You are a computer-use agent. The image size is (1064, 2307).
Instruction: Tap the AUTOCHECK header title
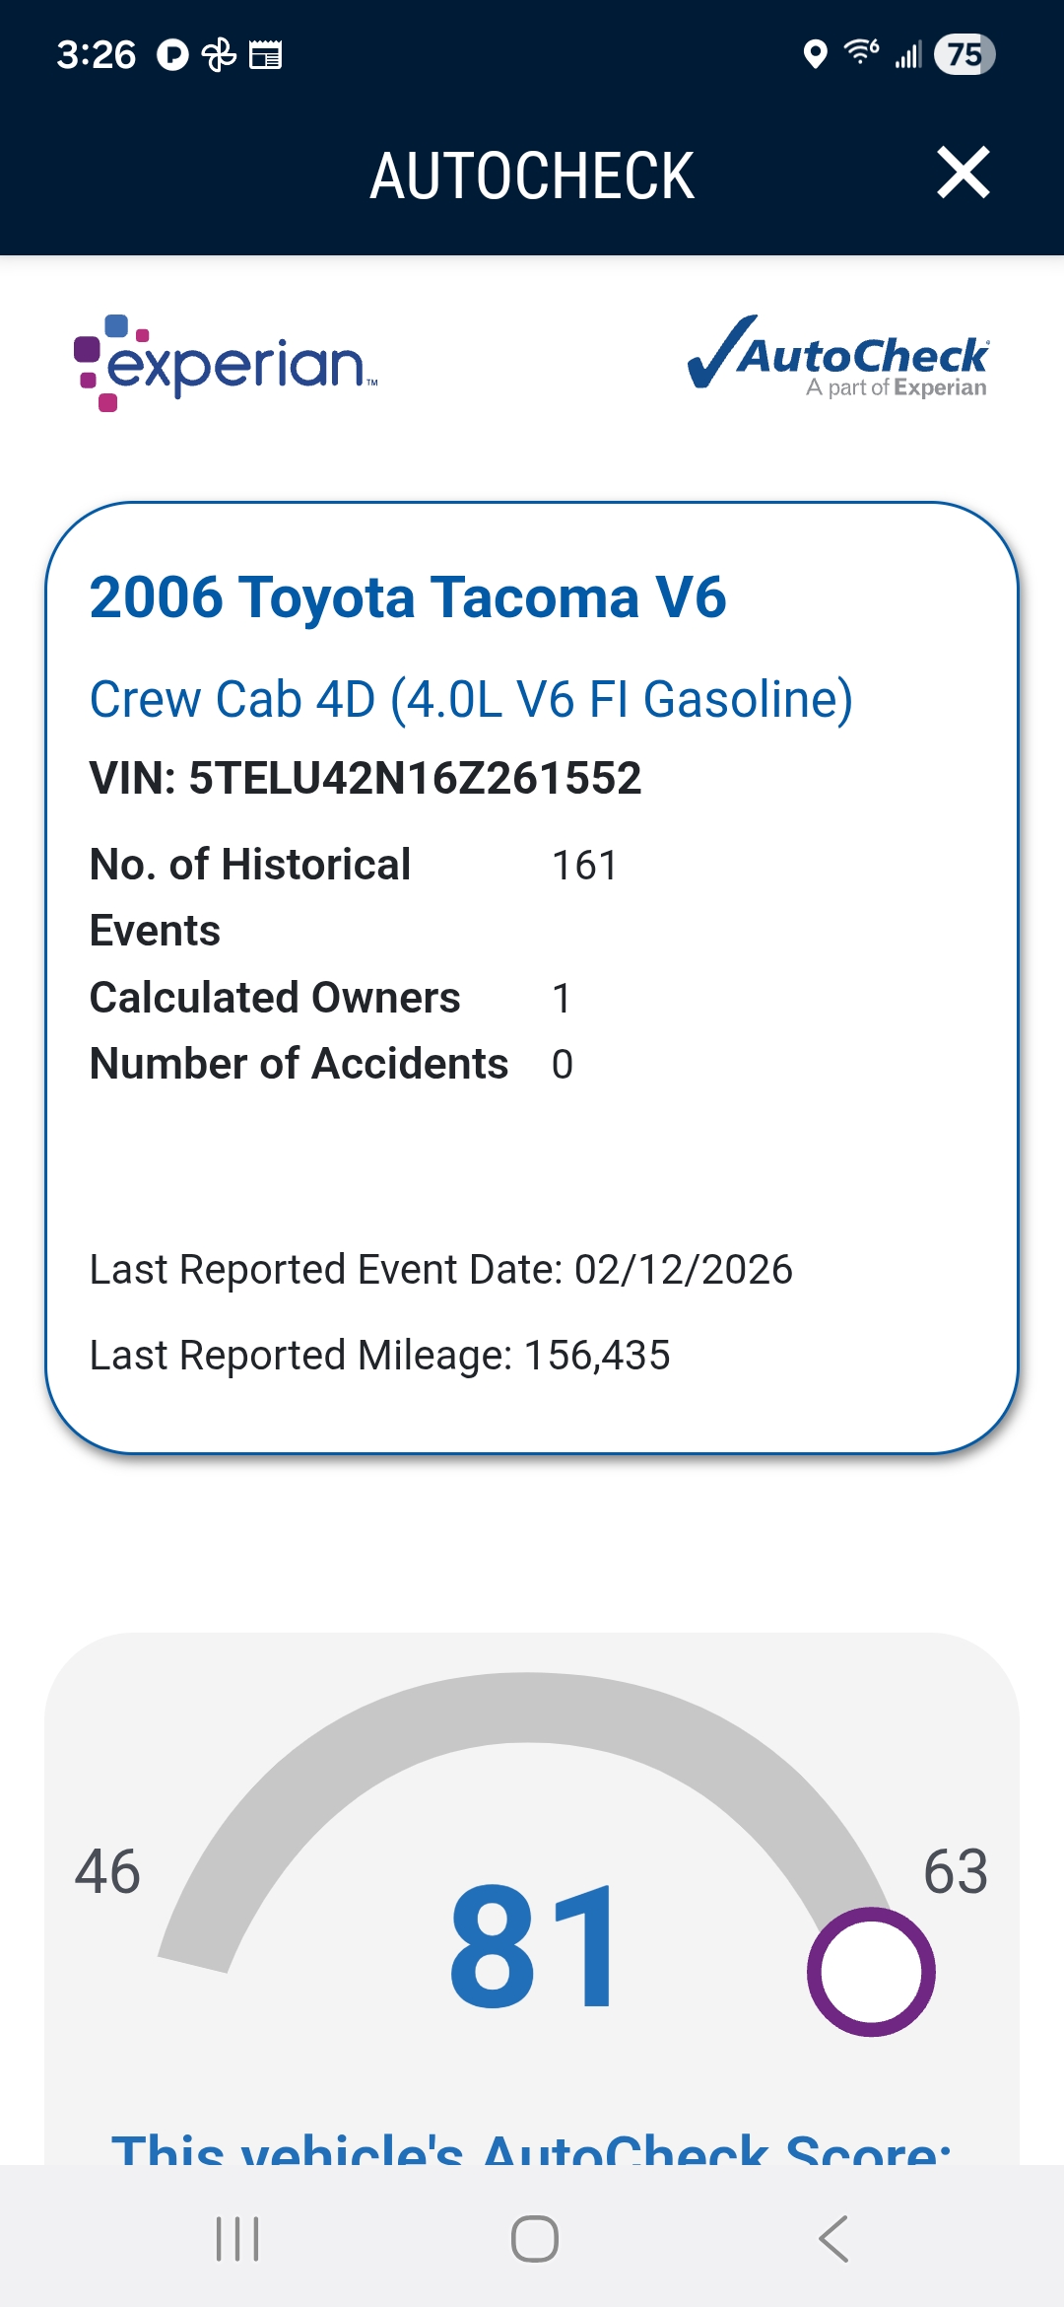pos(532,176)
